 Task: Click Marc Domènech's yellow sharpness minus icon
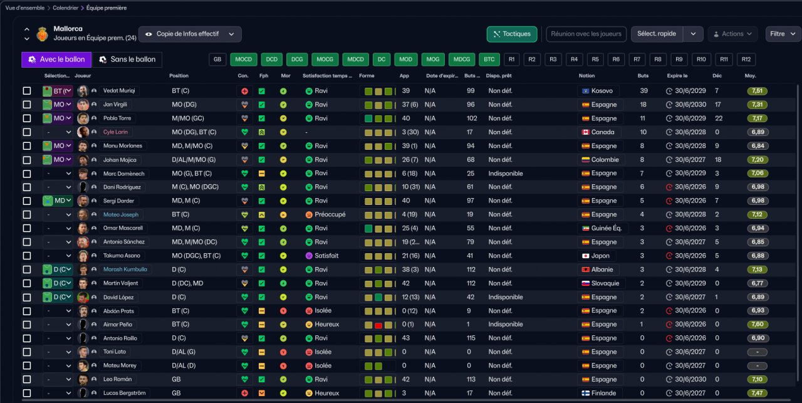262,174
